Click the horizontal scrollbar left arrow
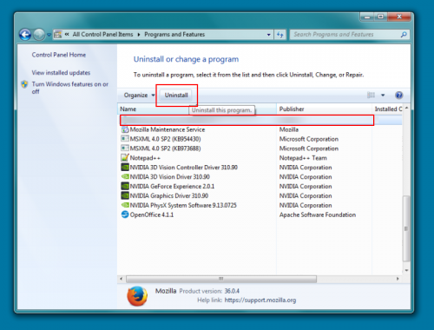Screen dimensions: 434x330 121,279
